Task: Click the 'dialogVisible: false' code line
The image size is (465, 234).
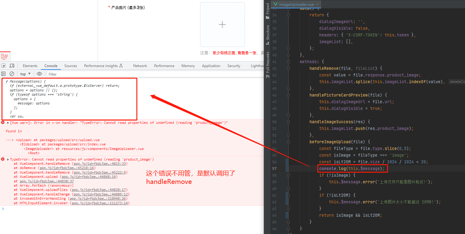Action: (344, 28)
